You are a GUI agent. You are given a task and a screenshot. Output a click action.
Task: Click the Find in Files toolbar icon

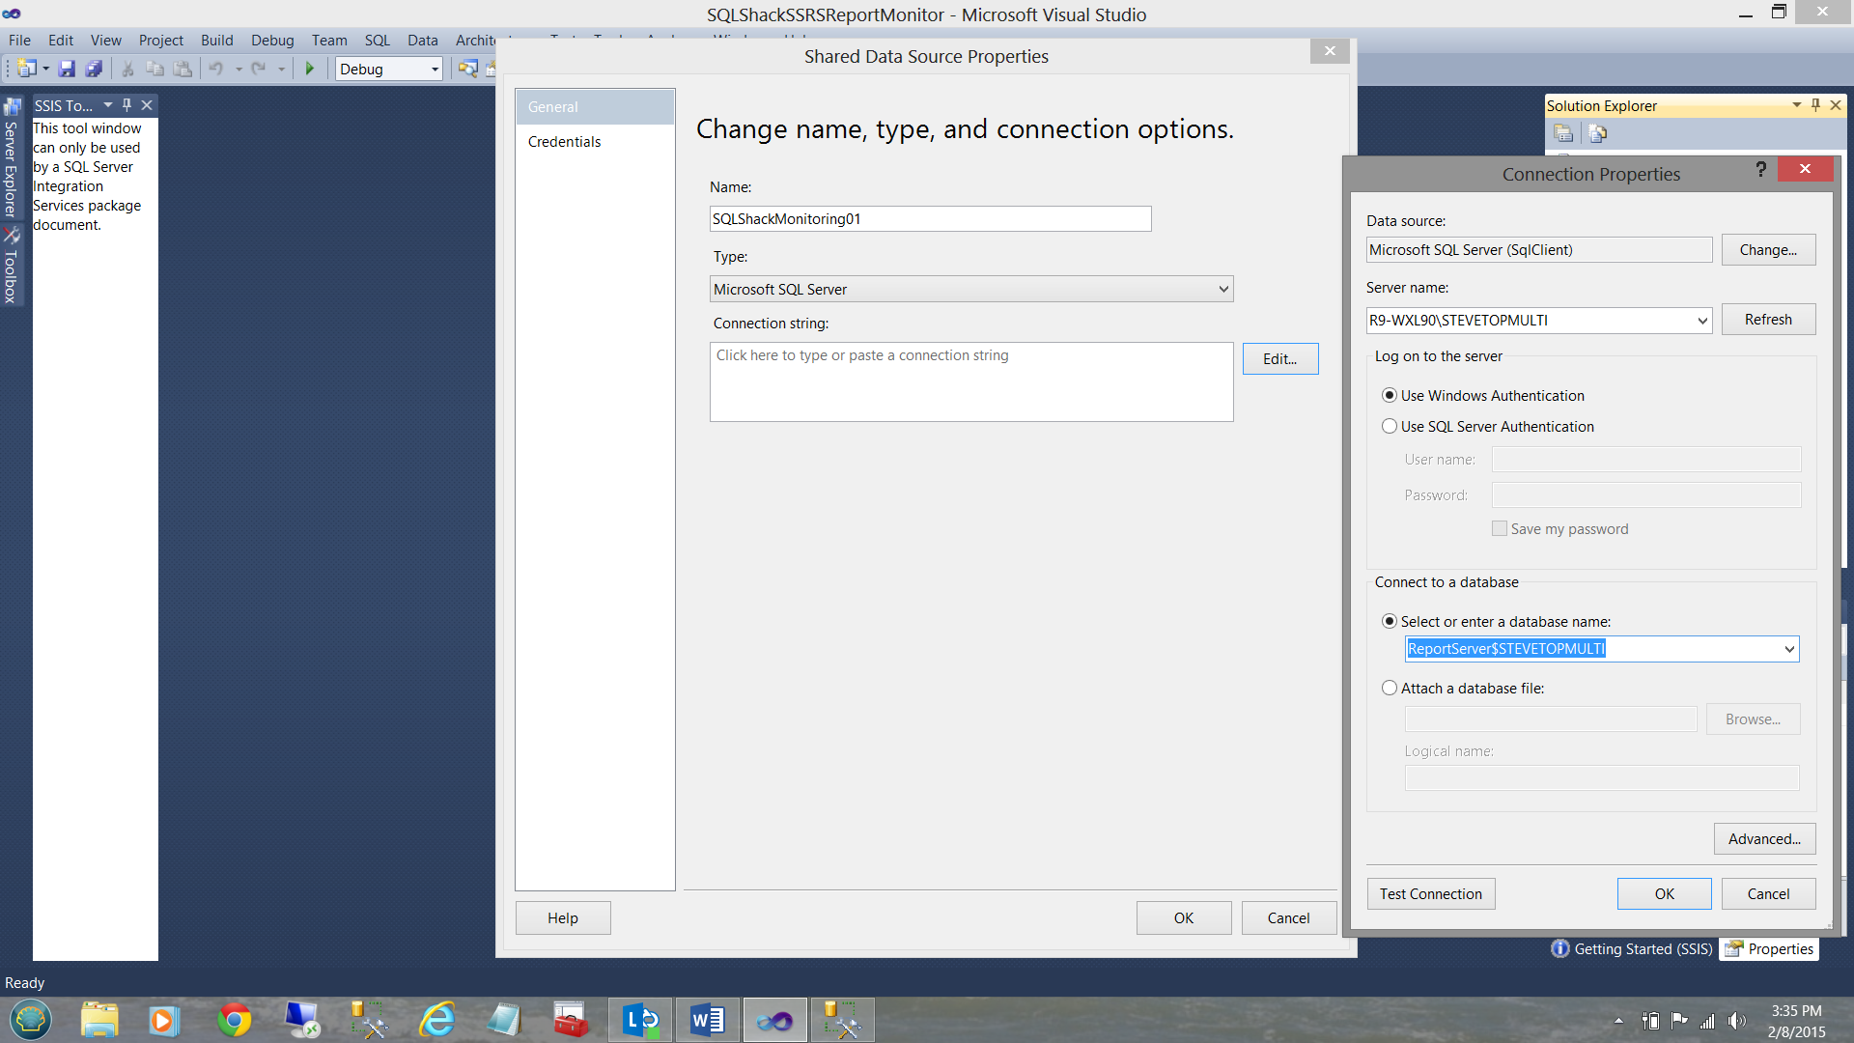tap(467, 69)
